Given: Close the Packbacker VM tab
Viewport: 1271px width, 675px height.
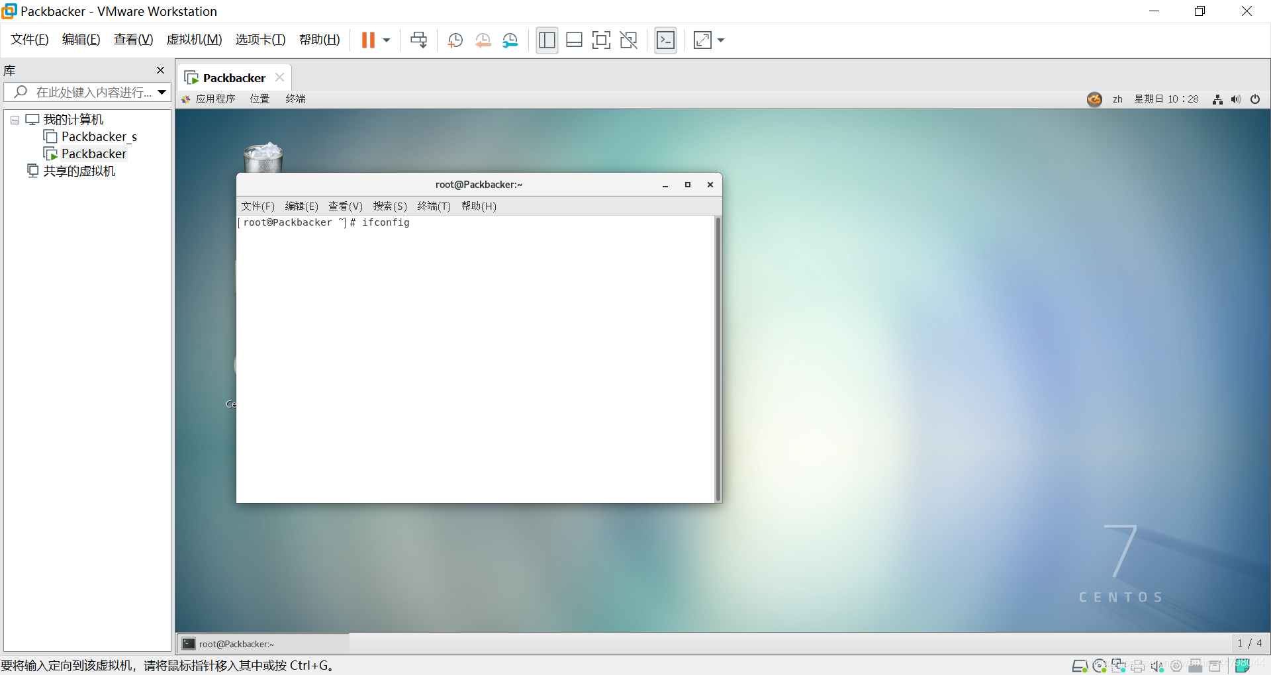Looking at the screenshot, I should 279,77.
